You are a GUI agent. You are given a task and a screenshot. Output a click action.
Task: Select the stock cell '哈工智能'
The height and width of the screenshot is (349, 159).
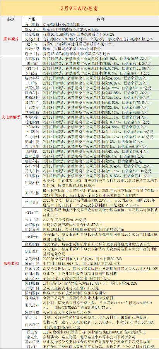32,146
